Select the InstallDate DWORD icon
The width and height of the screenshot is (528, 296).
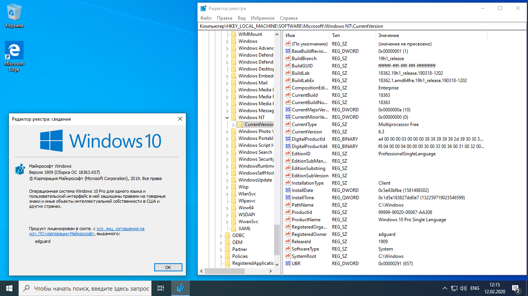click(x=288, y=190)
